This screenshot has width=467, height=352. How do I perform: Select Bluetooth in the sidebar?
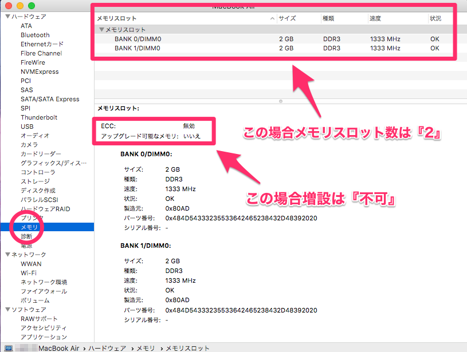click(x=35, y=35)
